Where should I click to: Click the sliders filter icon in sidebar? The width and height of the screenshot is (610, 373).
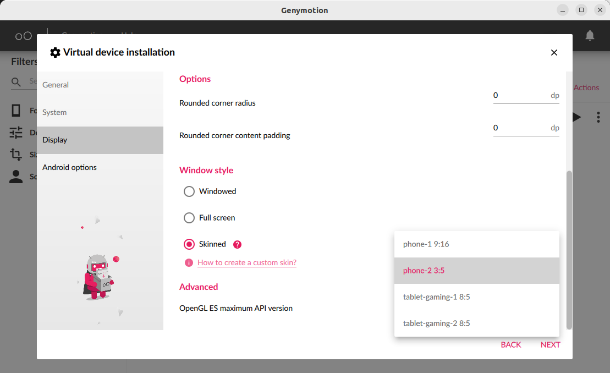click(x=17, y=133)
